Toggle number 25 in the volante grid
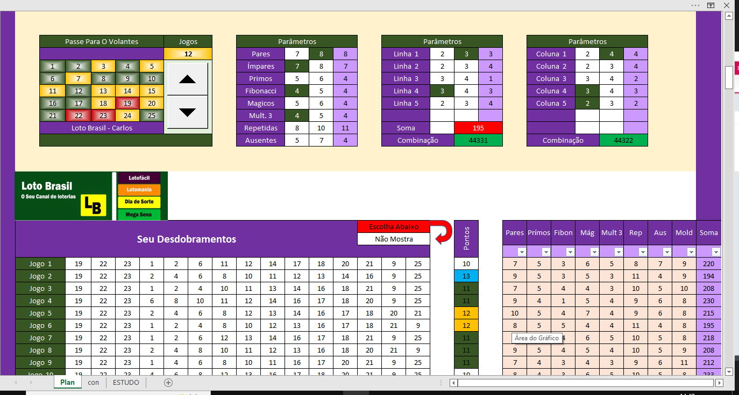This screenshot has height=395, width=739. 152,116
